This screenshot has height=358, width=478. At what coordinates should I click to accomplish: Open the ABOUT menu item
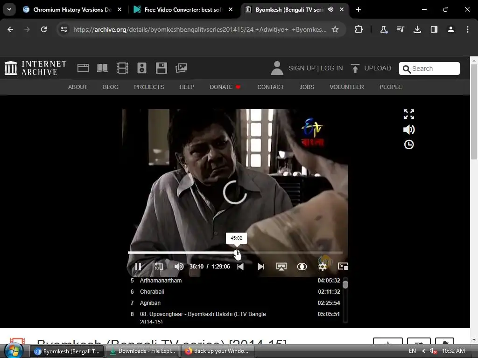[78, 87]
